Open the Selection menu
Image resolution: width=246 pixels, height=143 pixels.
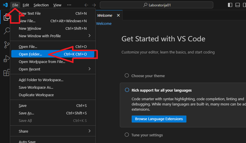[41, 5]
